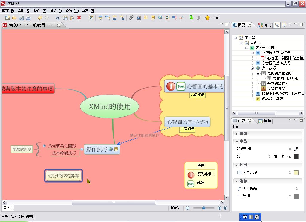The height and width of the screenshot is (222, 306).
Task: Click the New Sheet toolbar icon
Action: click(91, 18)
